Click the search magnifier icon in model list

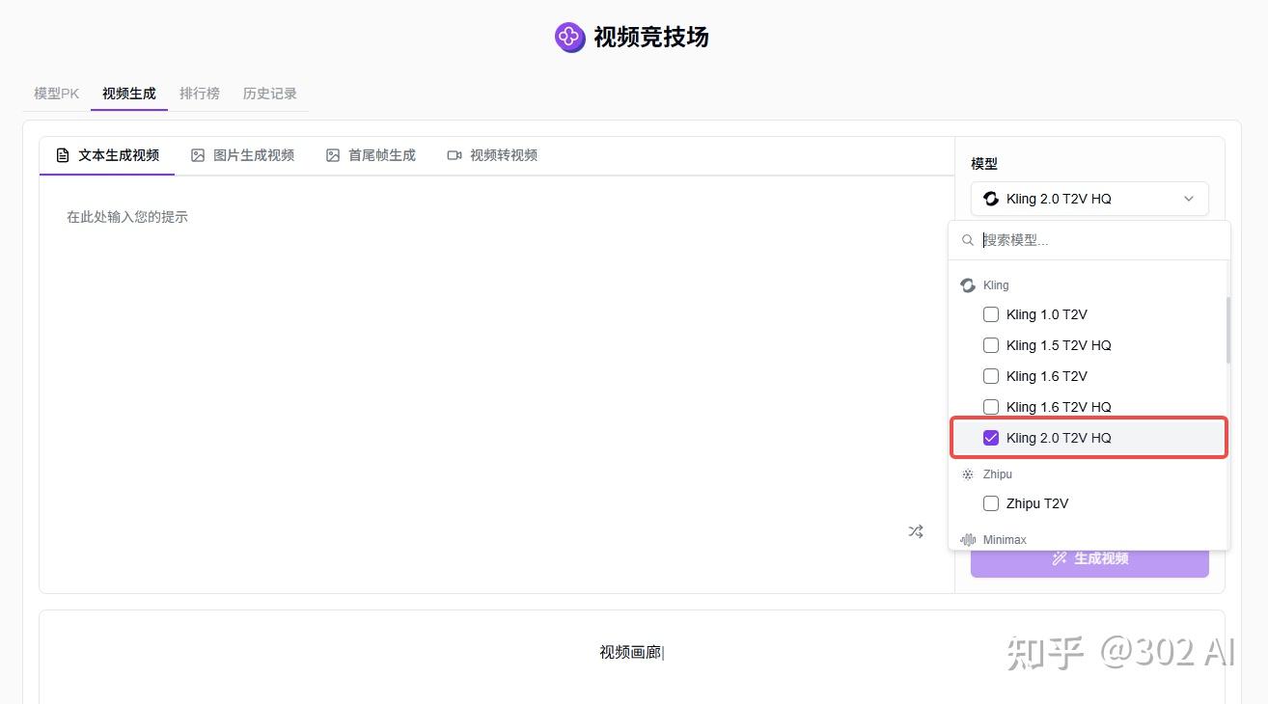tap(968, 240)
